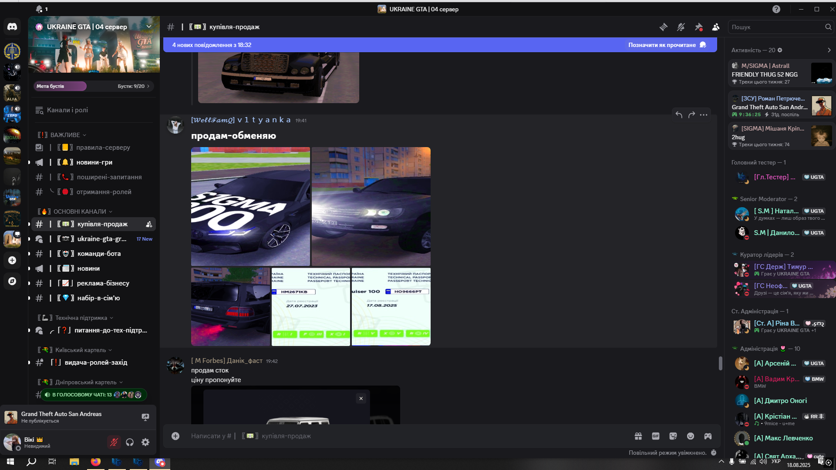Viewport: 836px width, 470px height.
Task: Click the attachment plus button in message box
Action: [x=175, y=436]
